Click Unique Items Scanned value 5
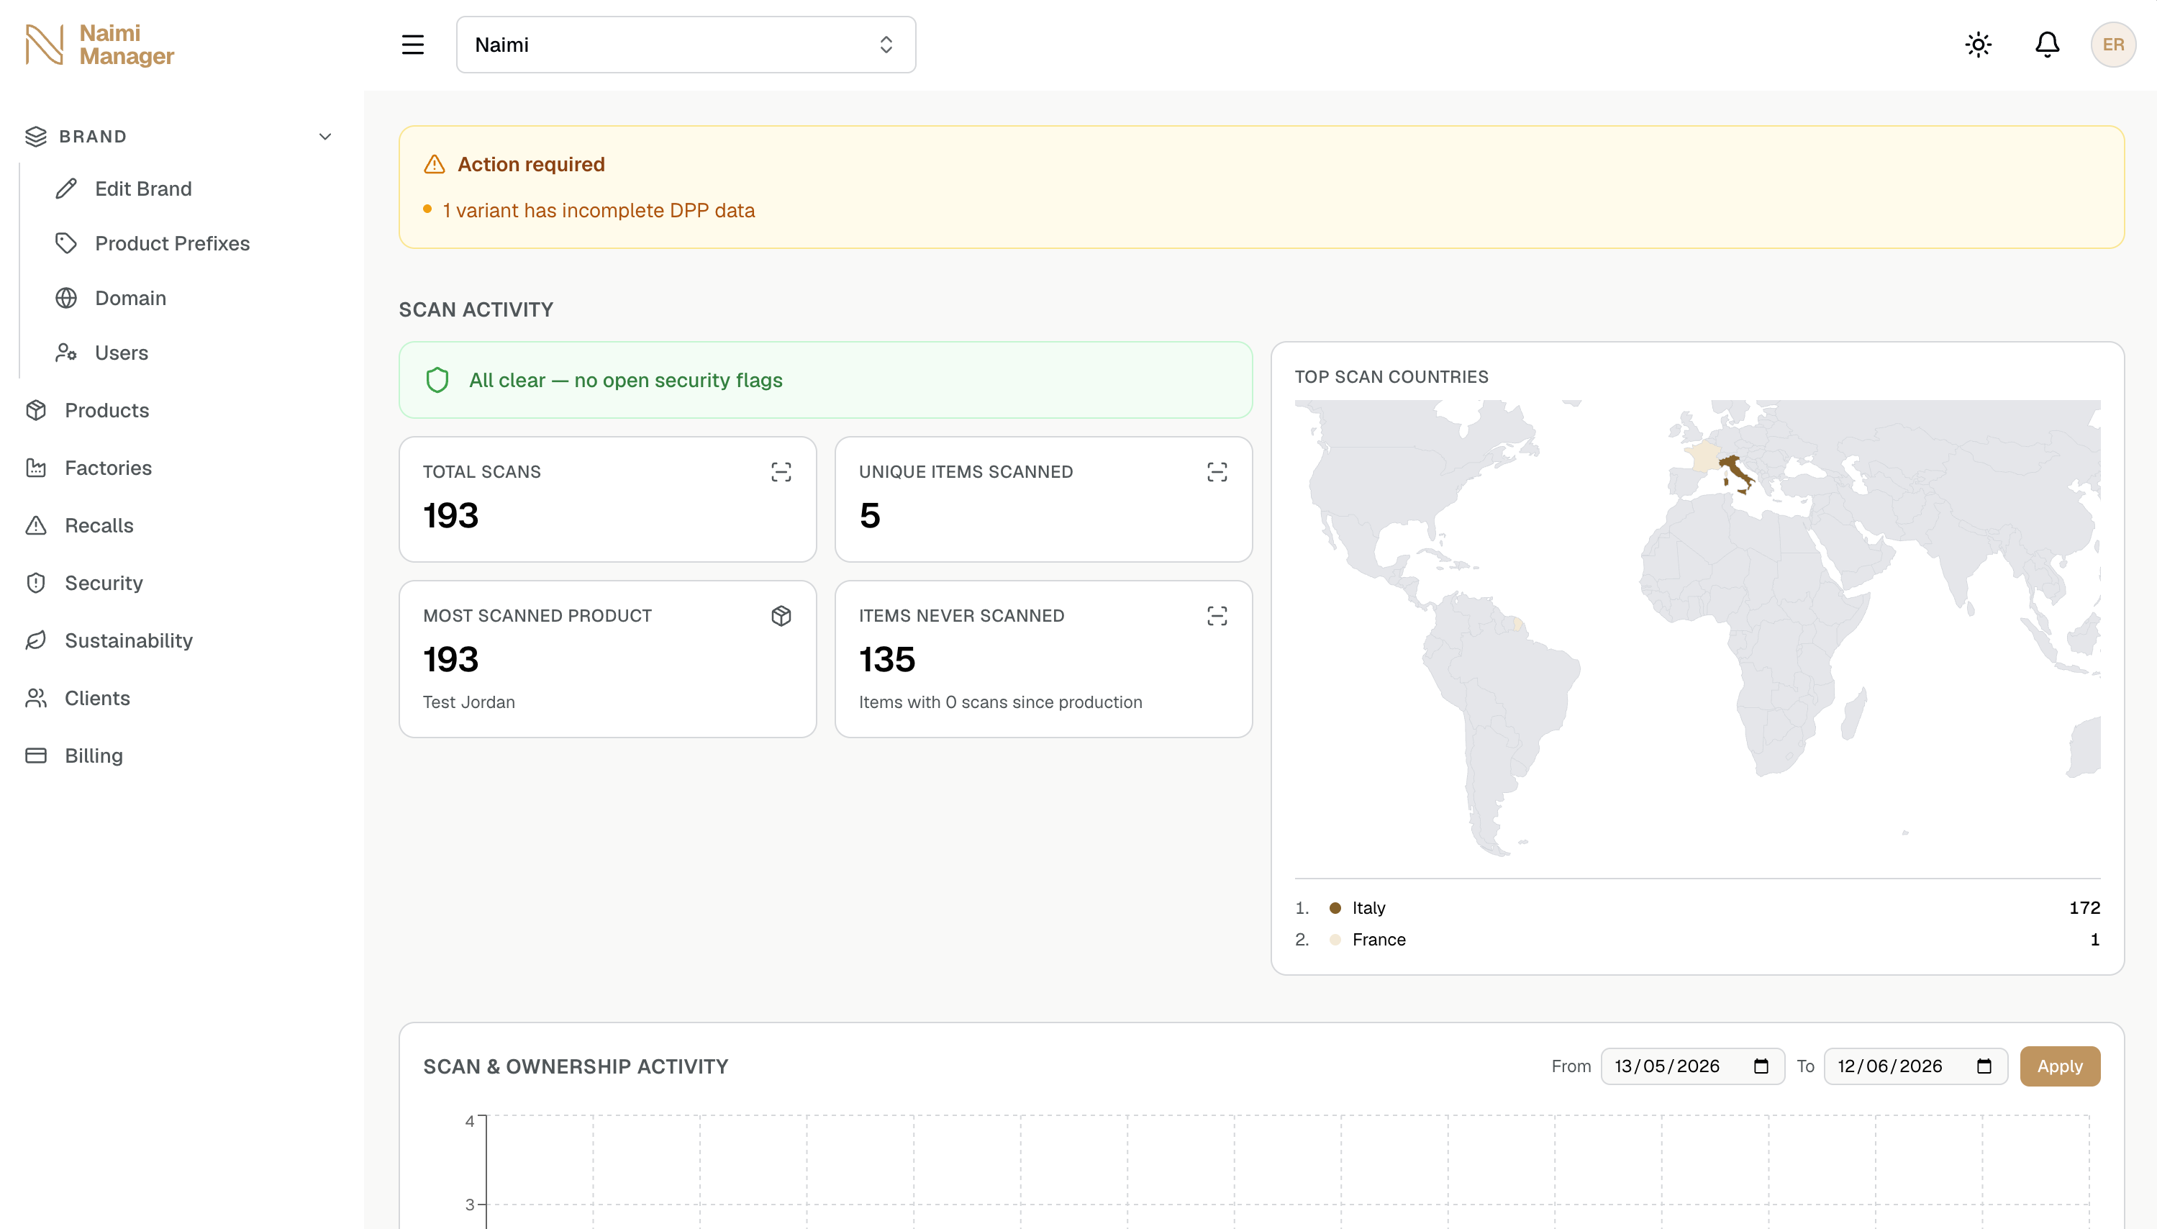Viewport: 2157px width, 1229px height. coord(869,516)
